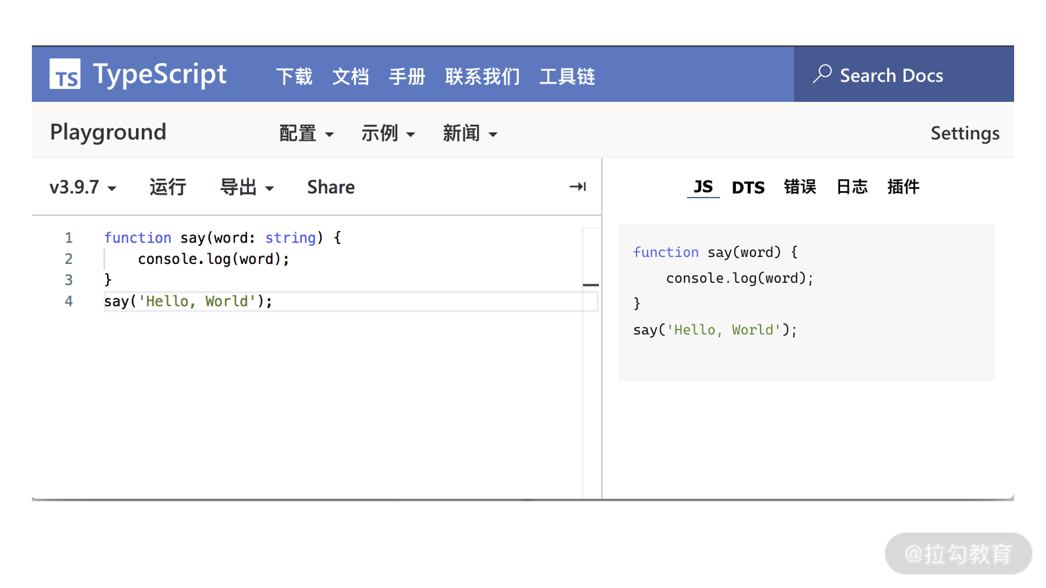
Task: Switch to the 错误 tab
Action: (800, 187)
